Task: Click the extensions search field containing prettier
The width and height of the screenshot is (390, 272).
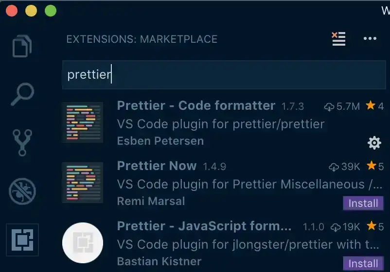Action: point(224,74)
